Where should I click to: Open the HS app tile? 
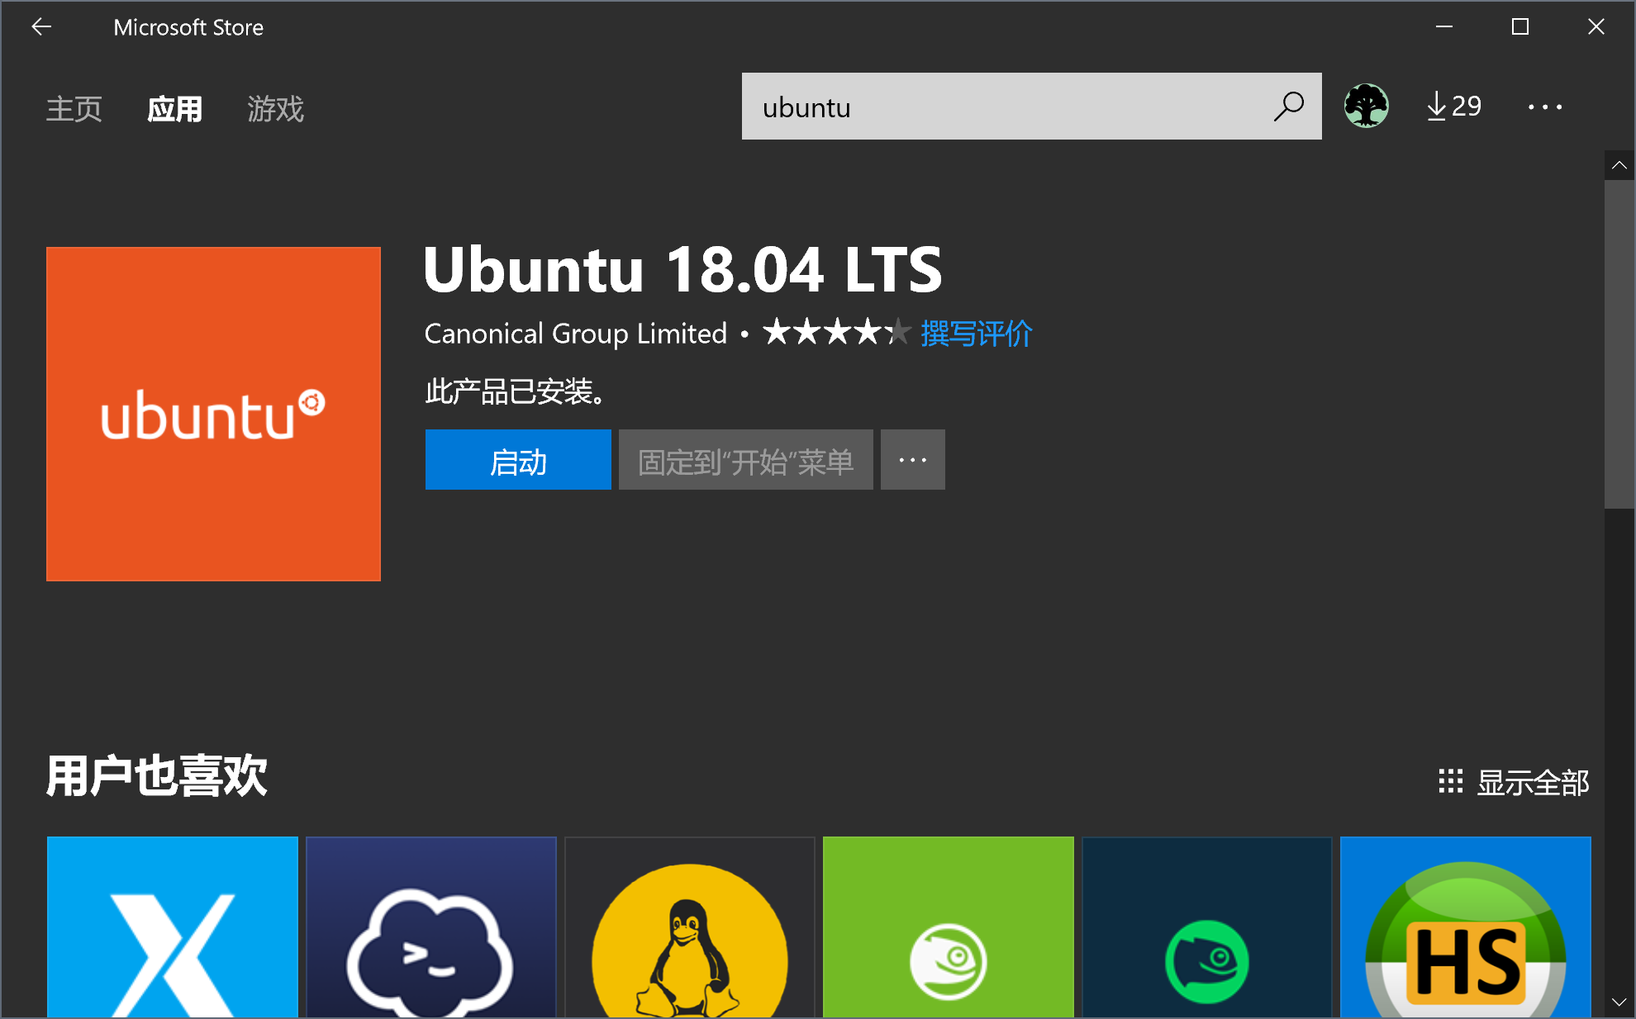click(1466, 927)
